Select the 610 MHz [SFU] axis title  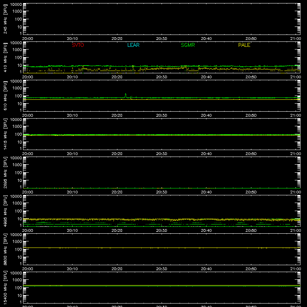(5, 96)
